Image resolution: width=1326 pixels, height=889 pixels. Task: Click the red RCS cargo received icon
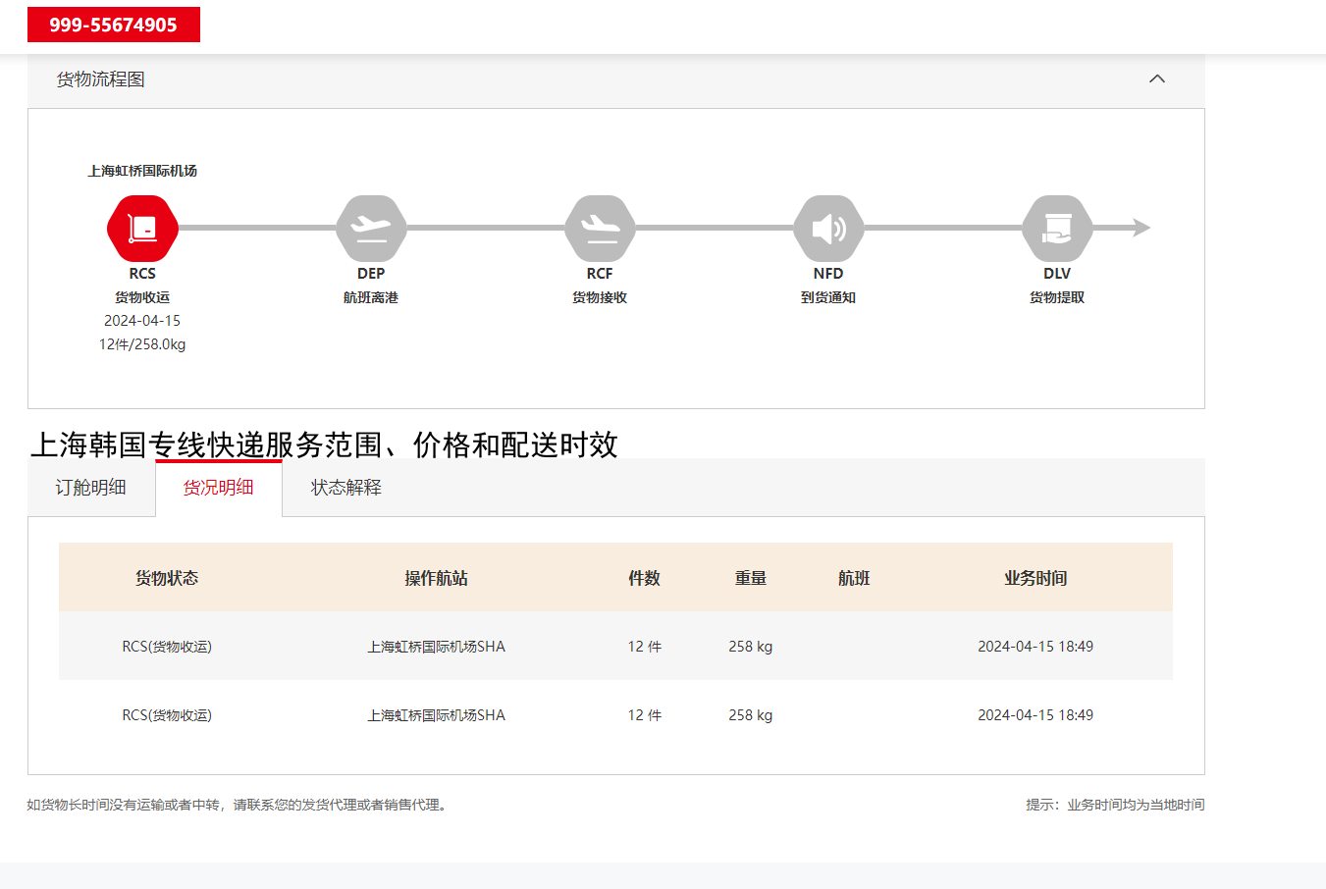(142, 229)
